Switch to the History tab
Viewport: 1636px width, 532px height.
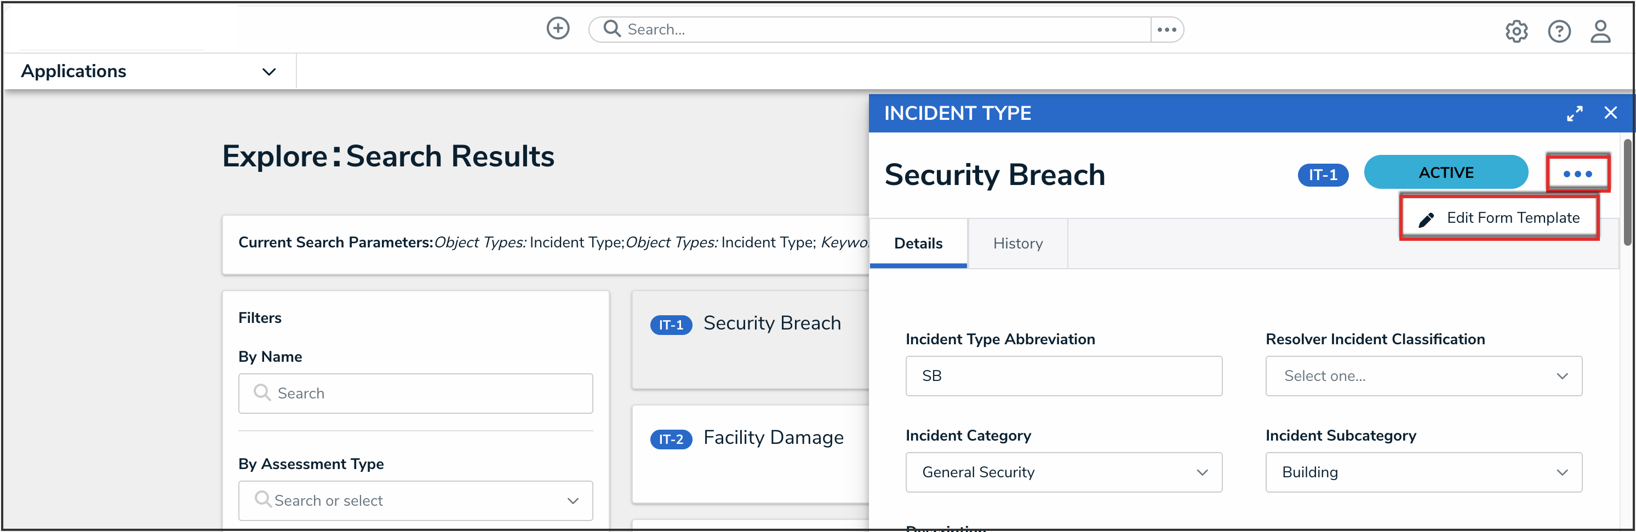pos(1017,244)
